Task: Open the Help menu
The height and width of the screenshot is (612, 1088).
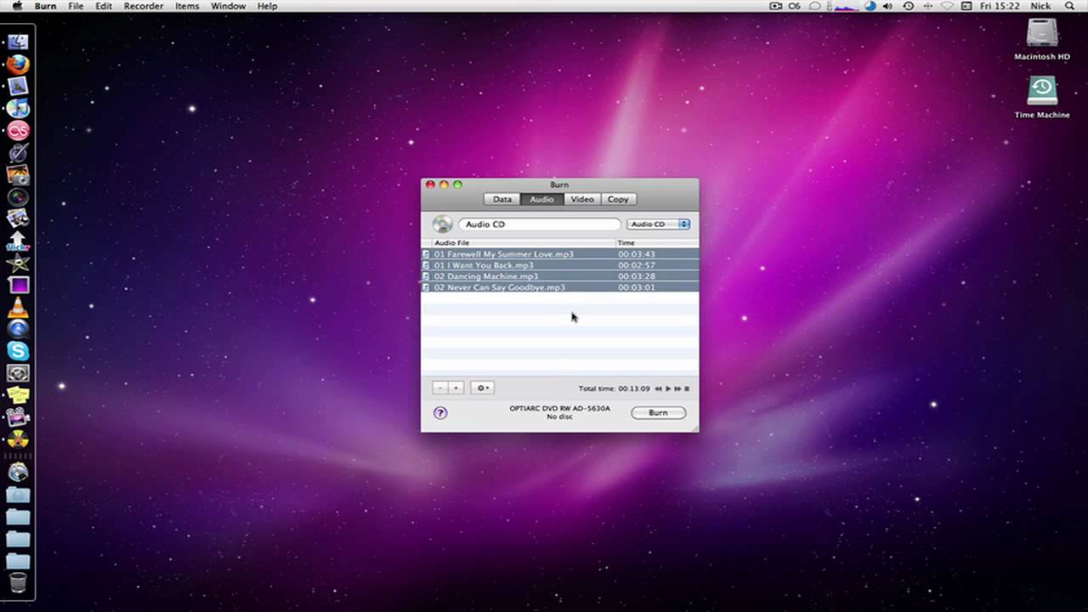Action: (267, 6)
